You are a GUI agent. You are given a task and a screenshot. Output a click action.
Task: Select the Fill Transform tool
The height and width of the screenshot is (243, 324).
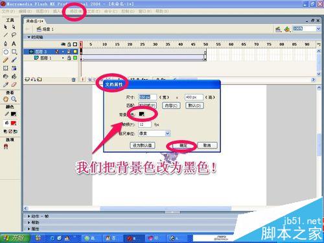[x=14, y=68]
